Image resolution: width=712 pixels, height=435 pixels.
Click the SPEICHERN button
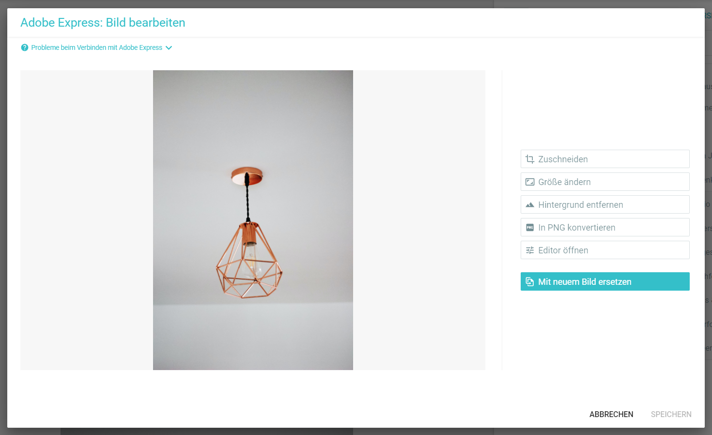pyautogui.click(x=671, y=414)
